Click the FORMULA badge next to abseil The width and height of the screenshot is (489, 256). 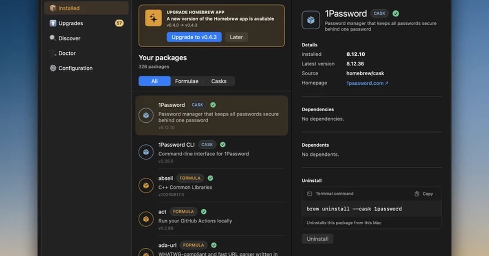(x=190, y=178)
